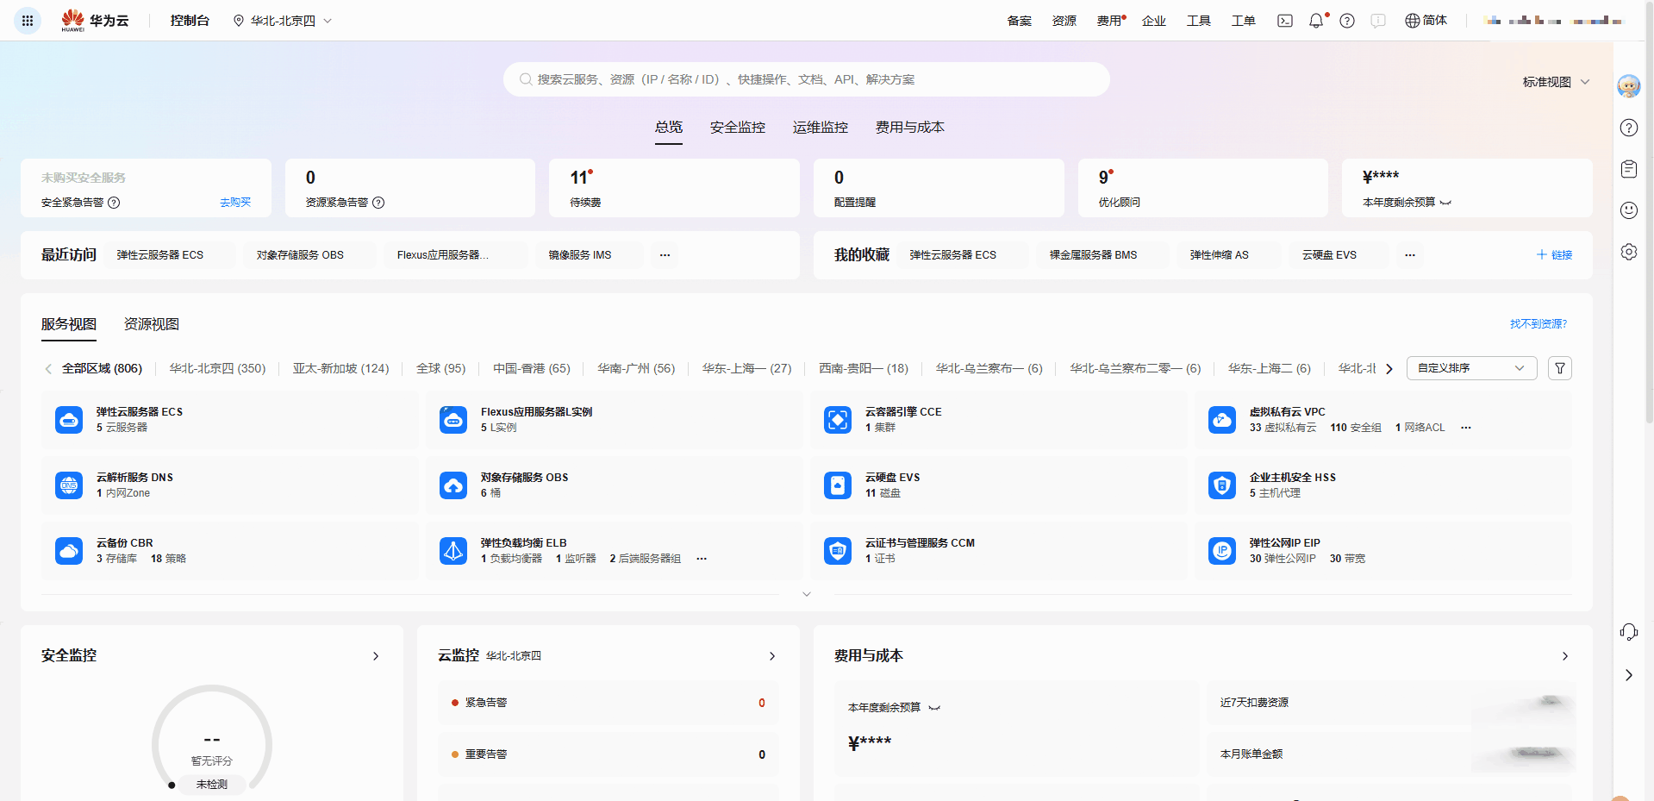
Task: Open the CCE container engine icon
Action: [x=838, y=420]
